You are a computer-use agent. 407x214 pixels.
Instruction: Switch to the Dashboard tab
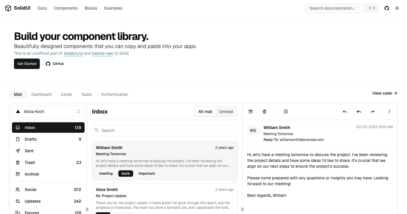coord(41,94)
